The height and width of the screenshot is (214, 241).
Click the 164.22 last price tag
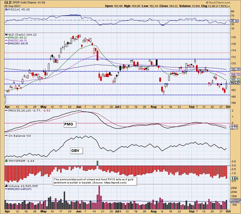pyautogui.click(x=235, y=83)
